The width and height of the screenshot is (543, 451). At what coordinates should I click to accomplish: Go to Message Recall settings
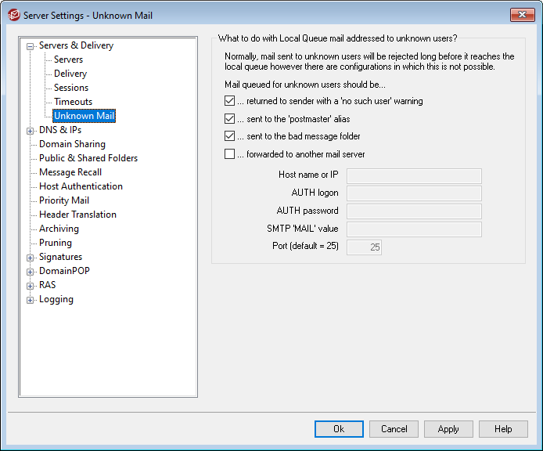coord(70,172)
